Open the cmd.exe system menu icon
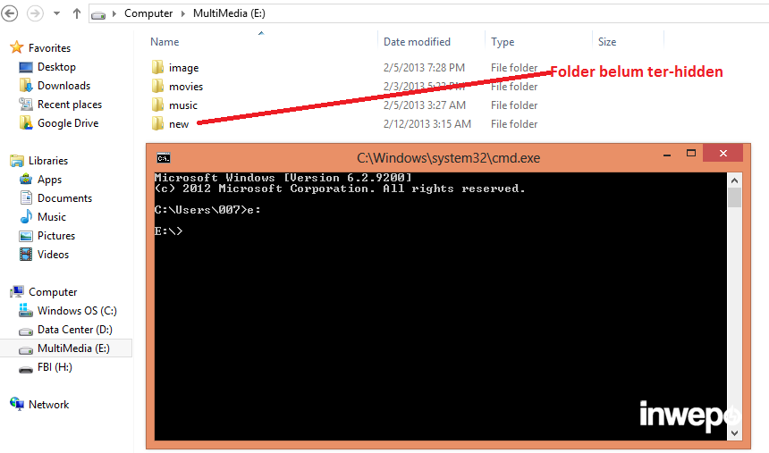 164,158
